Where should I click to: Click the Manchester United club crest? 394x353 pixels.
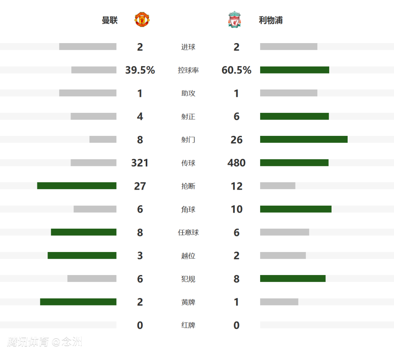pos(142,20)
